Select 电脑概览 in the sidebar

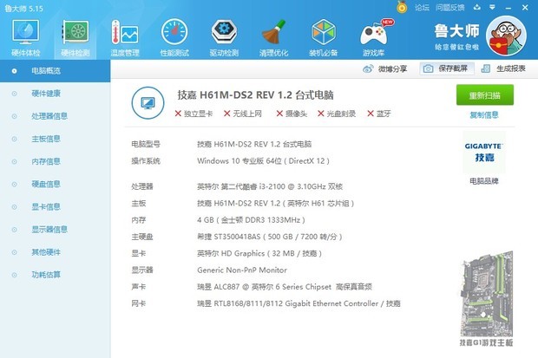pyautogui.click(x=55, y=71)
